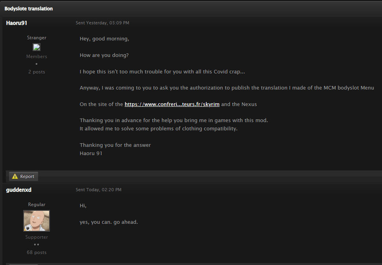The width and height of the screenshot is (382, 265).
Task: Click the Sent Today 02:20 PM timestamp
Action: tap(98, 190)
